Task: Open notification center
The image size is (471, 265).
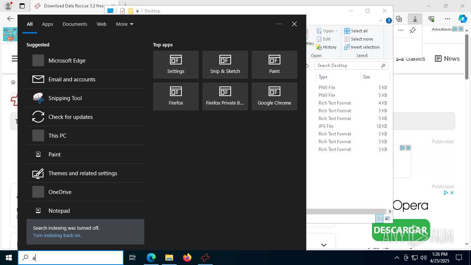Action: tap(459, 258)
